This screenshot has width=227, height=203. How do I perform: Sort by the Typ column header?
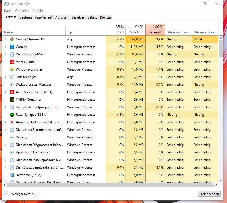(86, 30)
